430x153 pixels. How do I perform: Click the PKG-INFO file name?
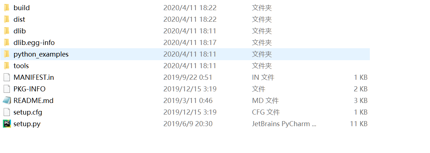[29, 89]
